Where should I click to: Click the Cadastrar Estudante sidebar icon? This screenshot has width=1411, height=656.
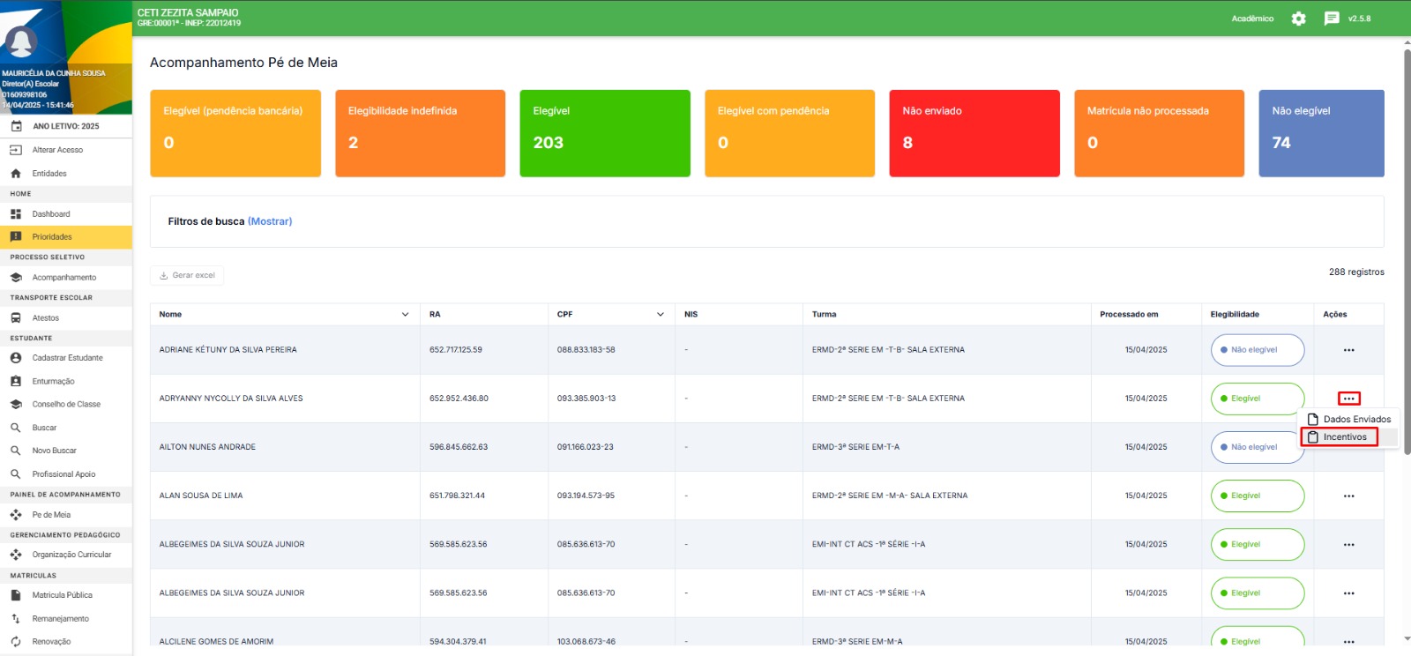16,358
